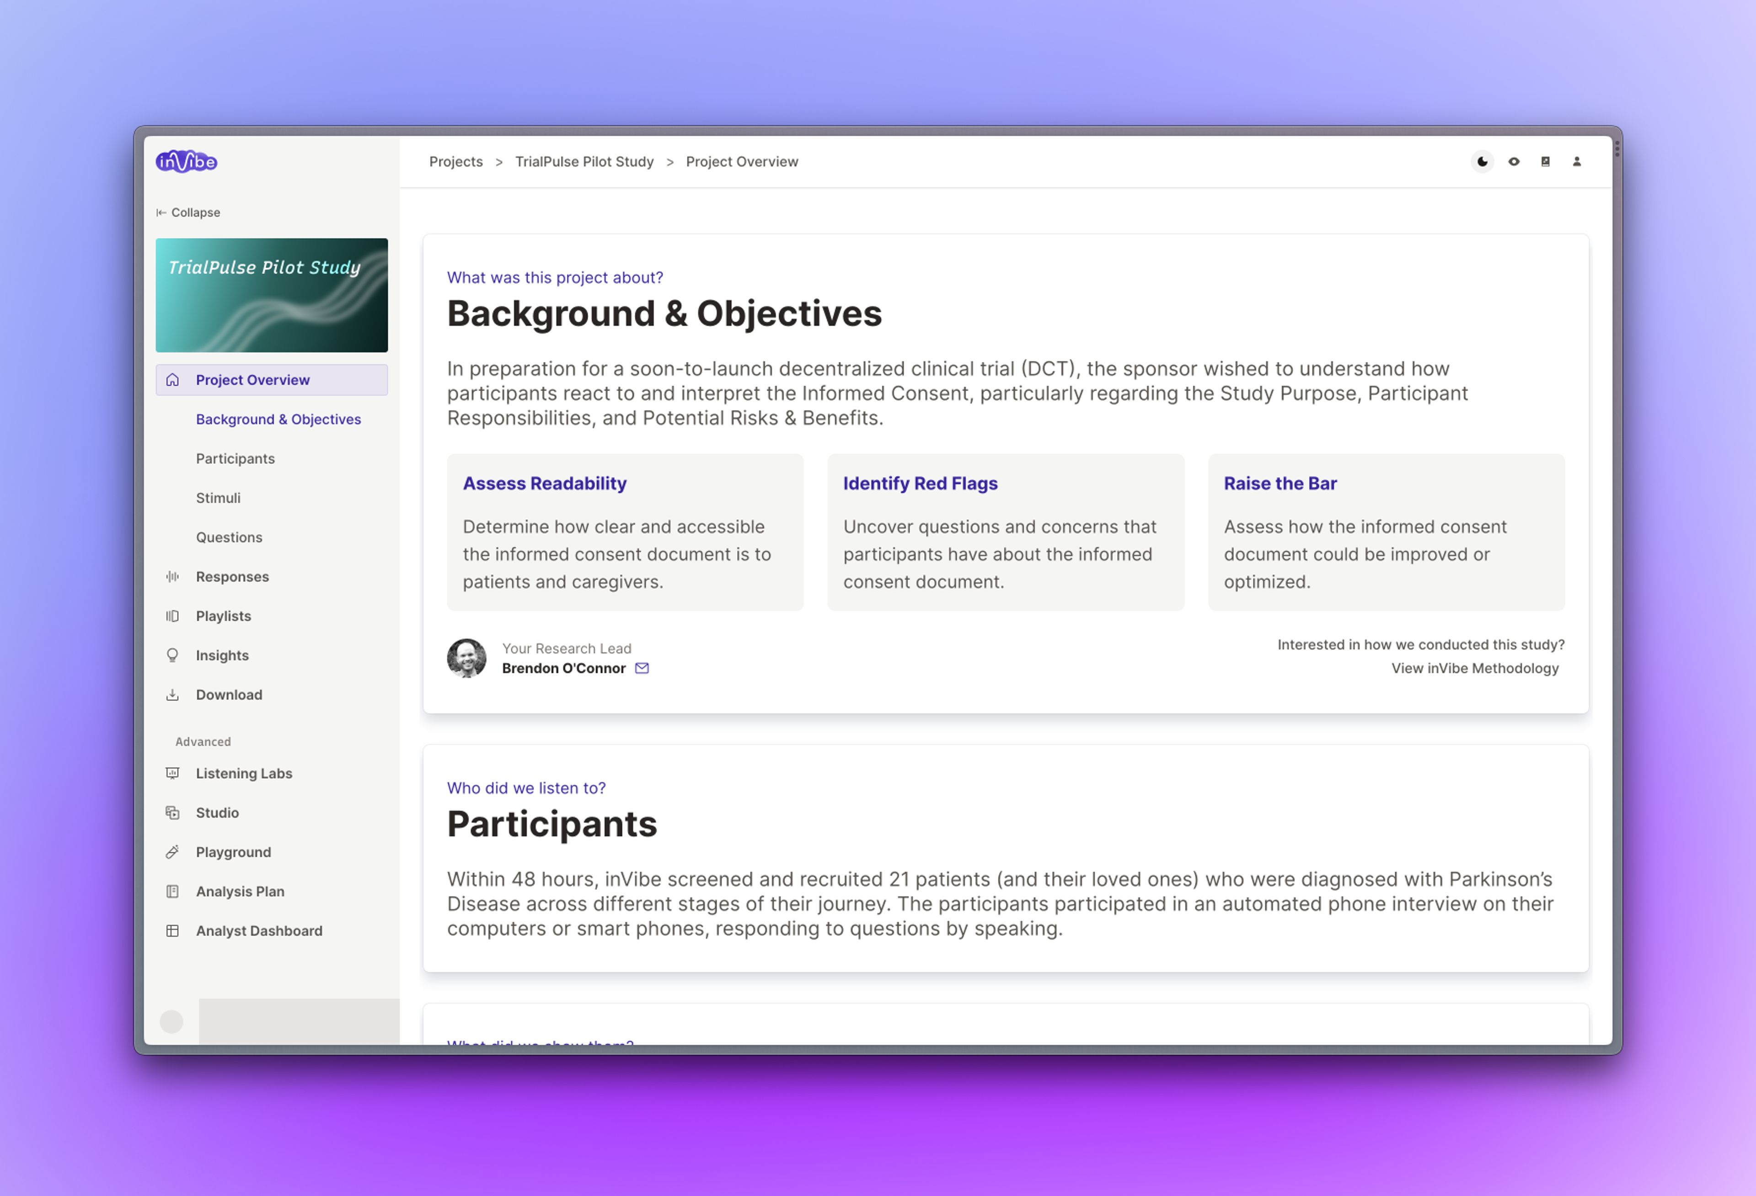The height and width of the screenshot is (1196, 1756).
Task: Toggle dark mode with the moon icon
Action: coord(1482,162)
